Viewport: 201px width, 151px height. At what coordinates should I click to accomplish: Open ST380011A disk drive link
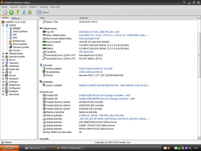click(101, 115)
